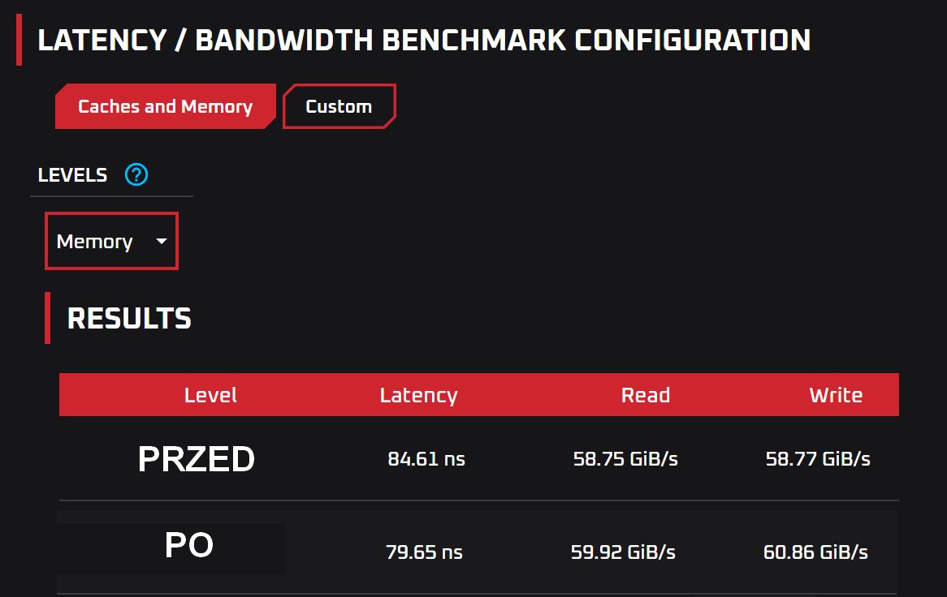Select the PRZED result row label
This screenshot has width=947, height=597.
pyautogui.click(x=197, y=459)
